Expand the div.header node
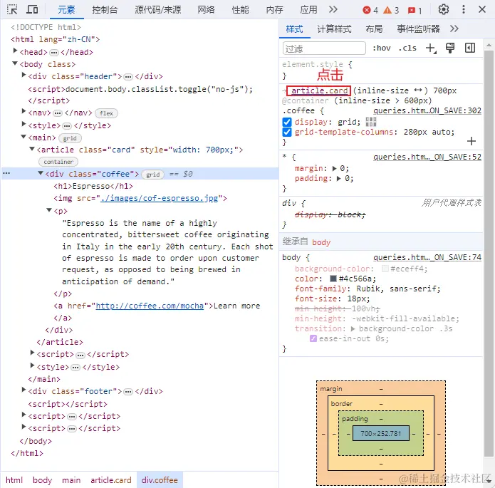The image size is (495, 488). coord(24,75)
